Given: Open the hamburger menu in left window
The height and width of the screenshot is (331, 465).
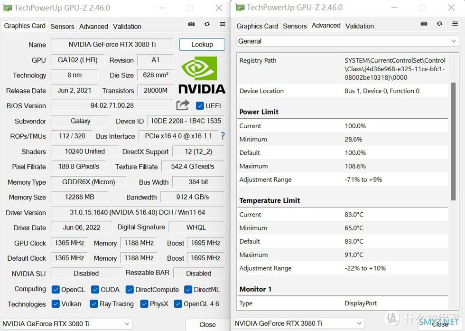Looking at the screenshot, I should point(223,24).
